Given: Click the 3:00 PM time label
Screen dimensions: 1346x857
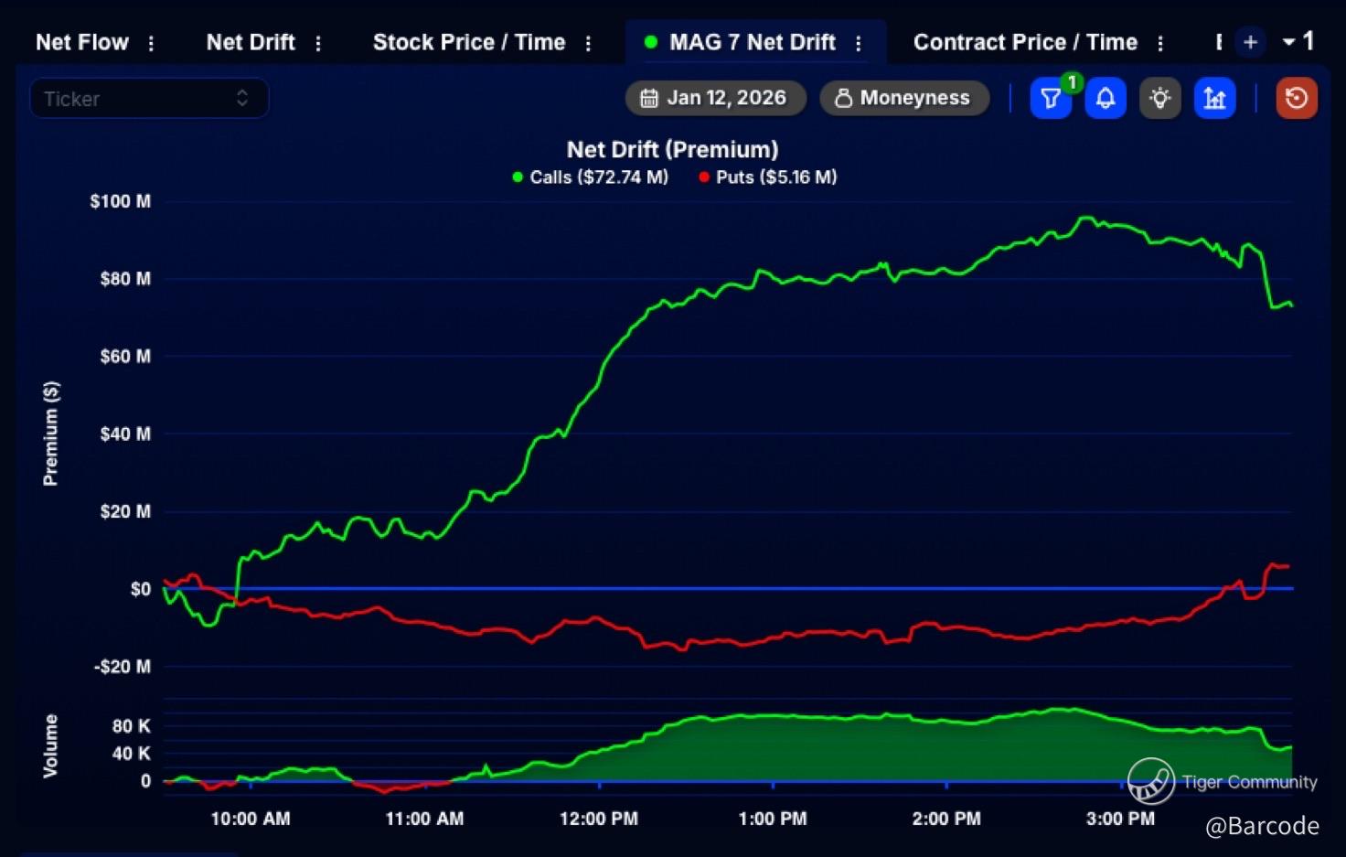Looking at the screenshot, I should [1120, 819].
